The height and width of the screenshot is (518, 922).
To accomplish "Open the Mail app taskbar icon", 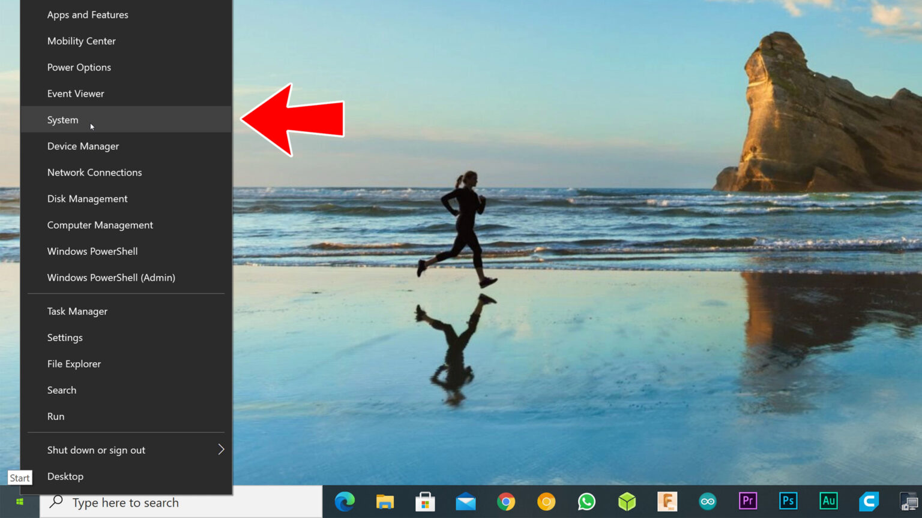I will 465,501.
